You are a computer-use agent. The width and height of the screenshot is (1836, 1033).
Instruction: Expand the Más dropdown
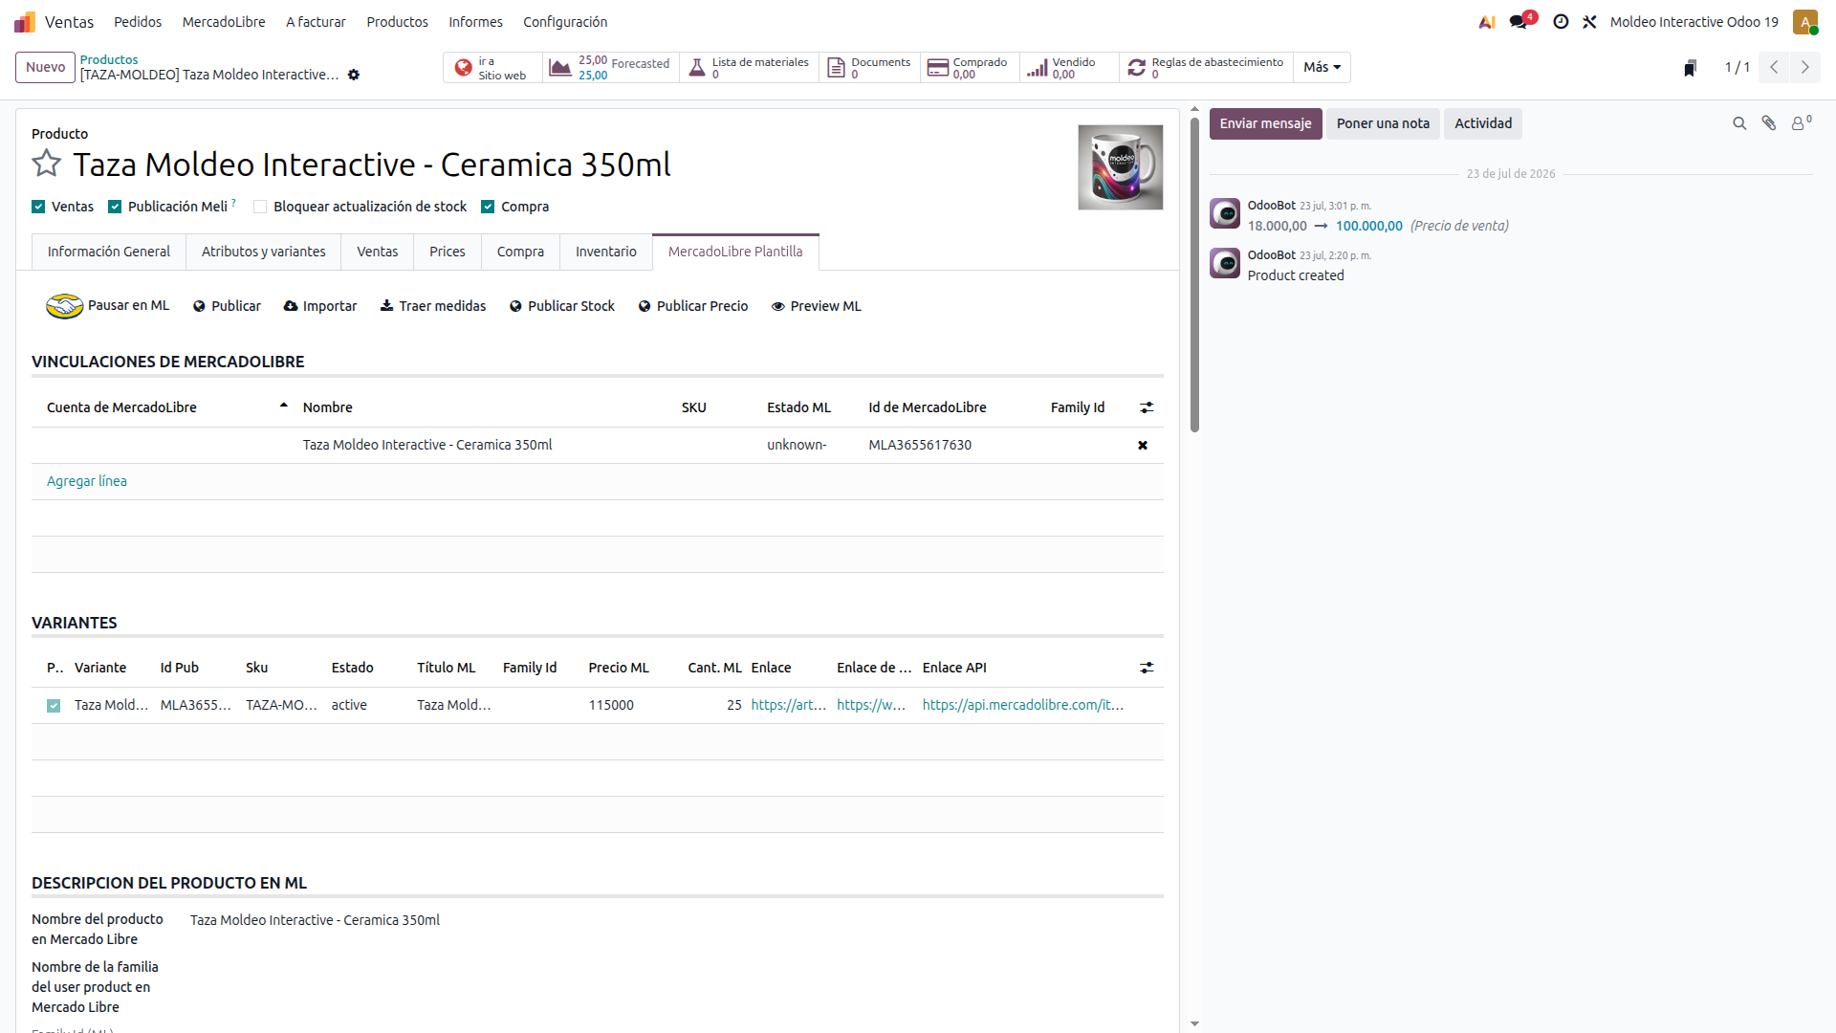click(x=1322, y=67)
